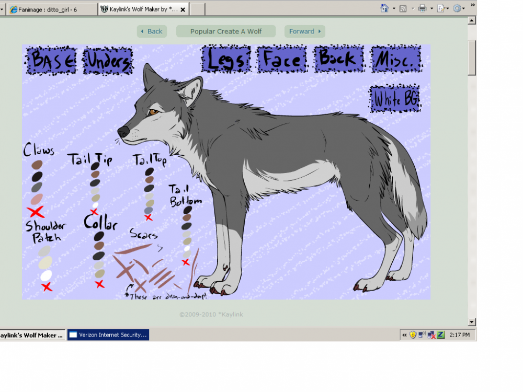Clear Tail Top marking with red X

[x=149, y=217]
